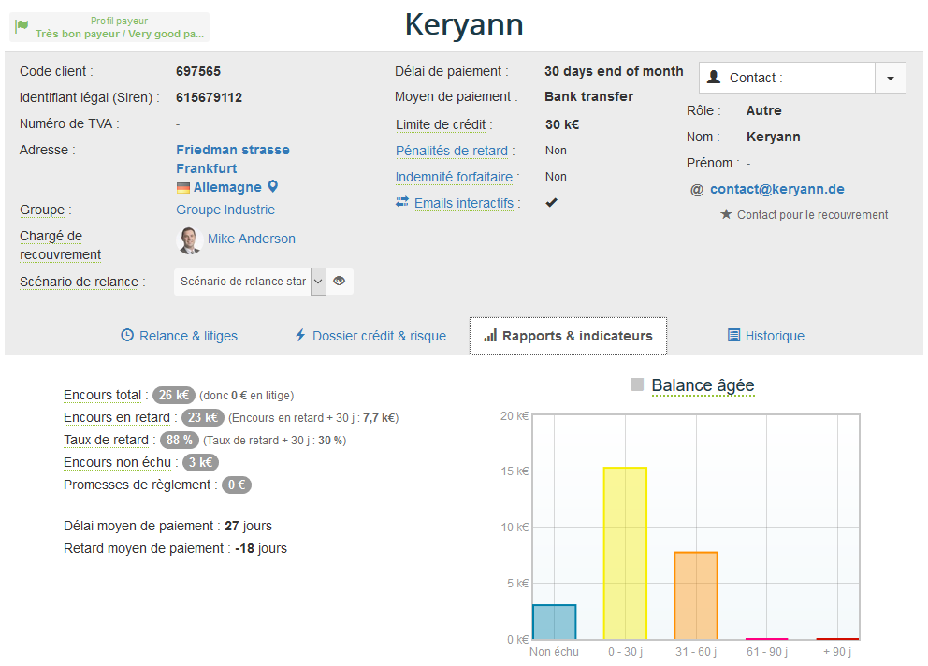928x666 pixels.
Task: Go to the Historique tab
Action: (766, 336)
